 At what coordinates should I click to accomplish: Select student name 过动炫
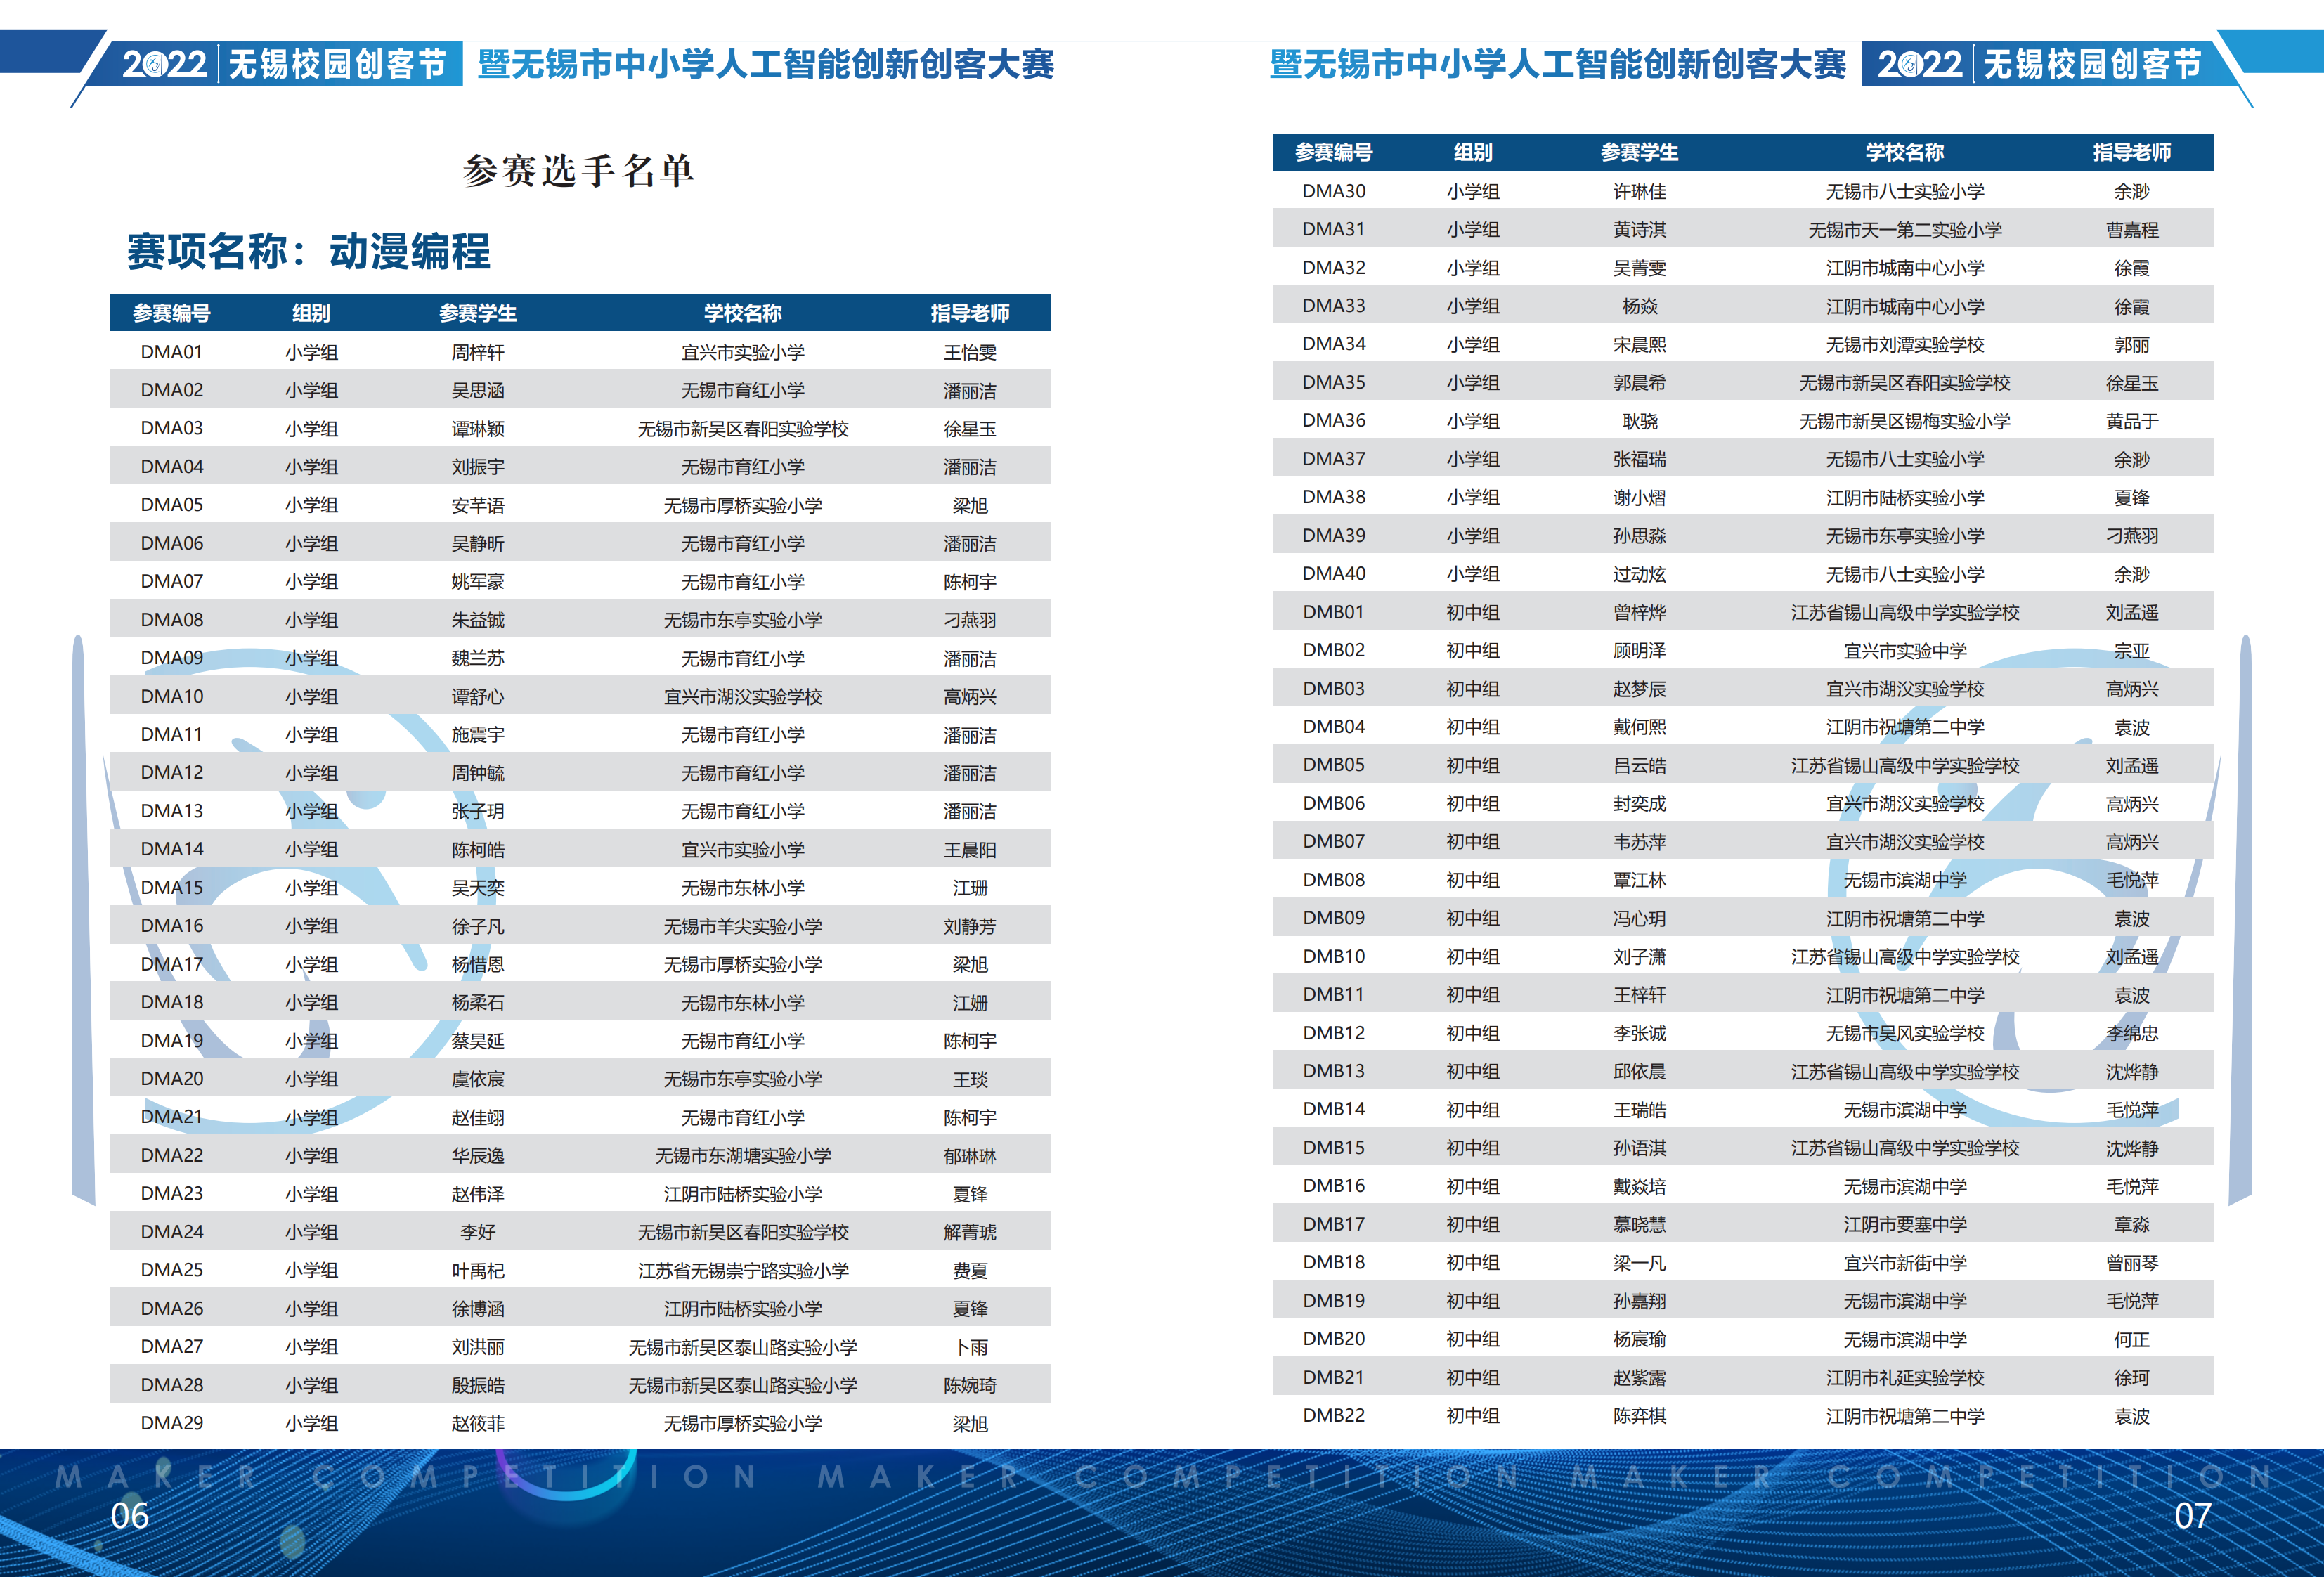coord(1639,574)
